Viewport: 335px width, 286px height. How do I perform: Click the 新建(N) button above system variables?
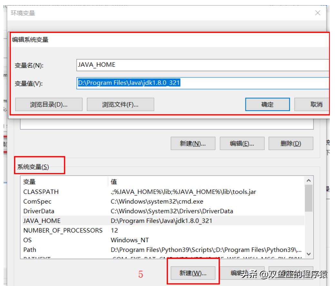click(x=194, y=144)
